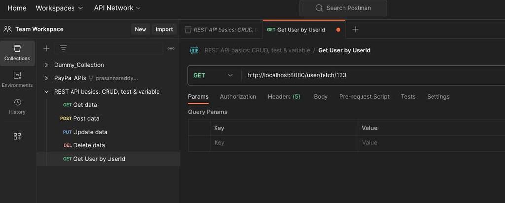Viewport: 505px width, 203px height.
Task: Collapse the REST API basics collection
Action: tap(47, 92)
